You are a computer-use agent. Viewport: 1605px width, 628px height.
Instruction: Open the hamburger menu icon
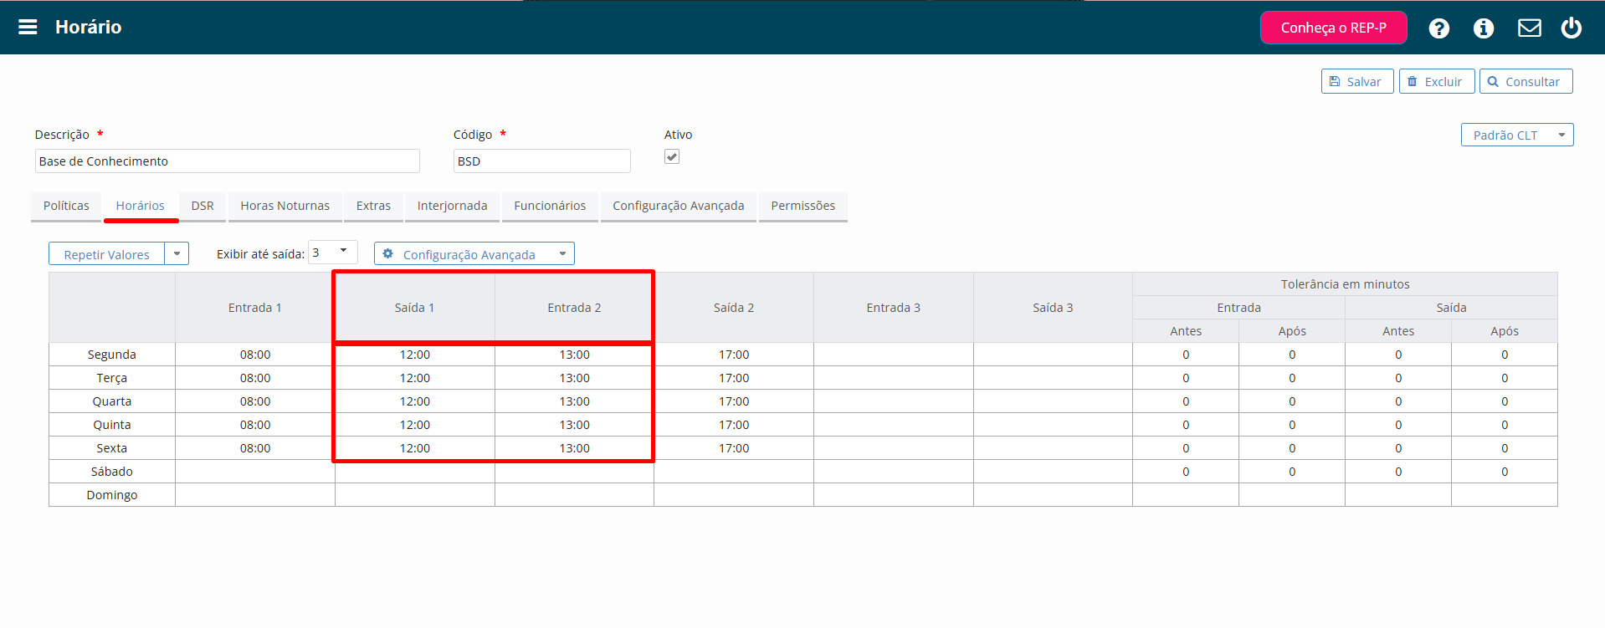tap(28, 27)
